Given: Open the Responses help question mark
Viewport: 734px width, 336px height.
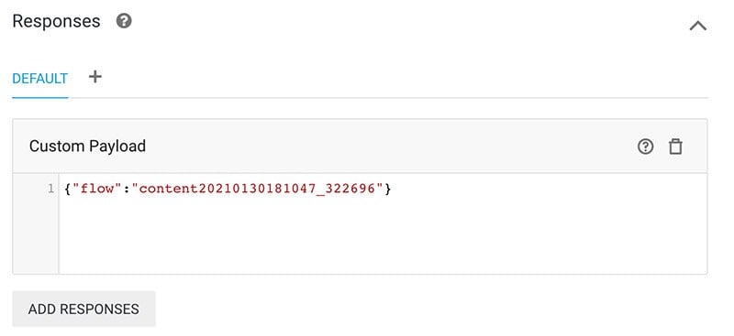Looking at the screenshot, I should coord(124,21).
